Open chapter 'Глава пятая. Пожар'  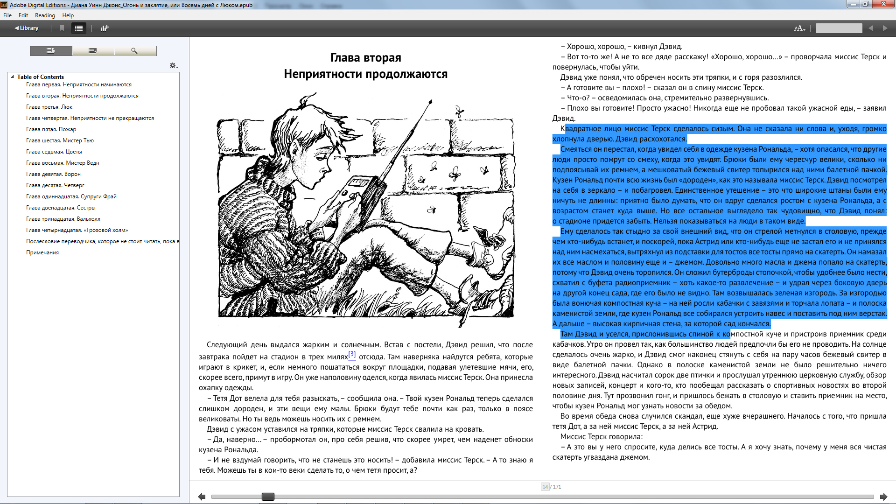pos(51,129)
